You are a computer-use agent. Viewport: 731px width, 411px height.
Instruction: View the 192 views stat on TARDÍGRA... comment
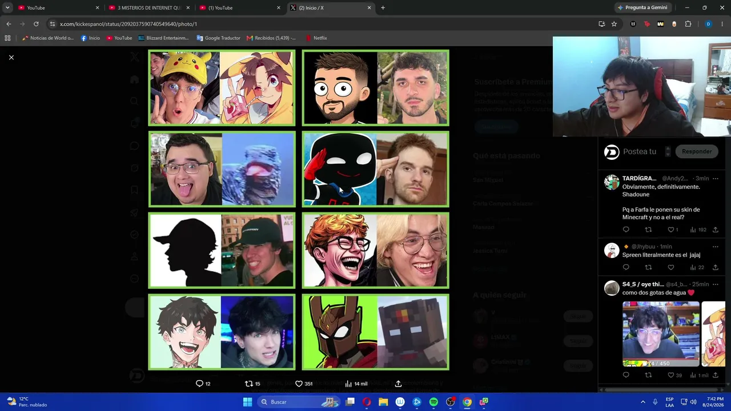point(698,229)
